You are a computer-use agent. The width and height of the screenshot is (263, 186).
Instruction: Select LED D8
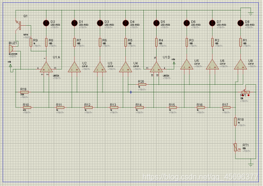tap(241, 23)
